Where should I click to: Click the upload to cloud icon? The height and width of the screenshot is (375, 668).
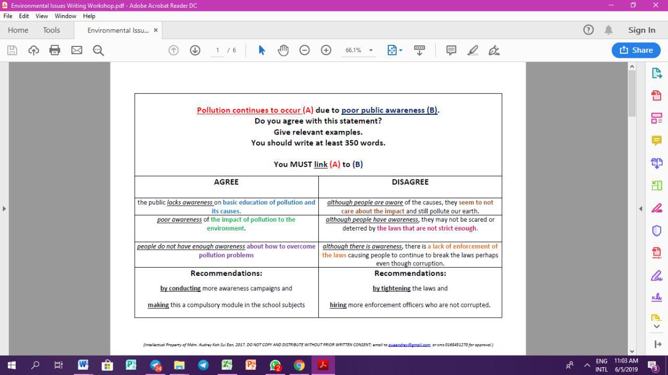[33, 50]
